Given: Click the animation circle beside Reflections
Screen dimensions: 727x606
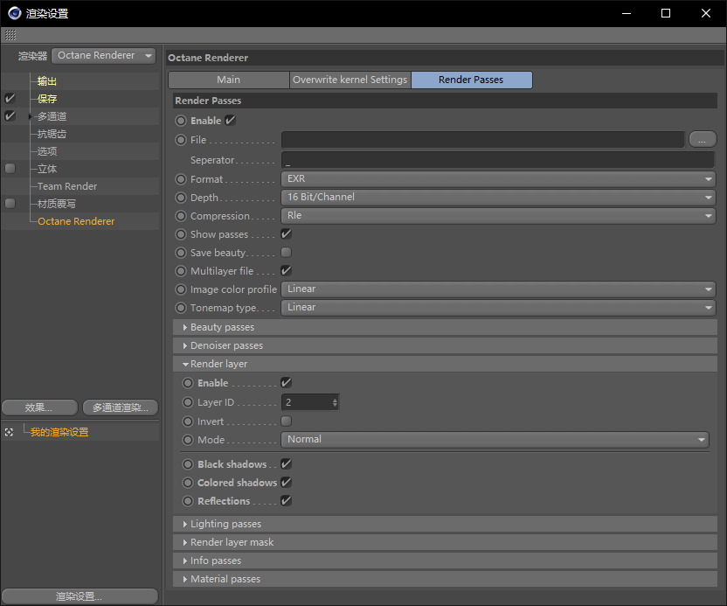Looking at the screenshot, I should pos(188,501).
